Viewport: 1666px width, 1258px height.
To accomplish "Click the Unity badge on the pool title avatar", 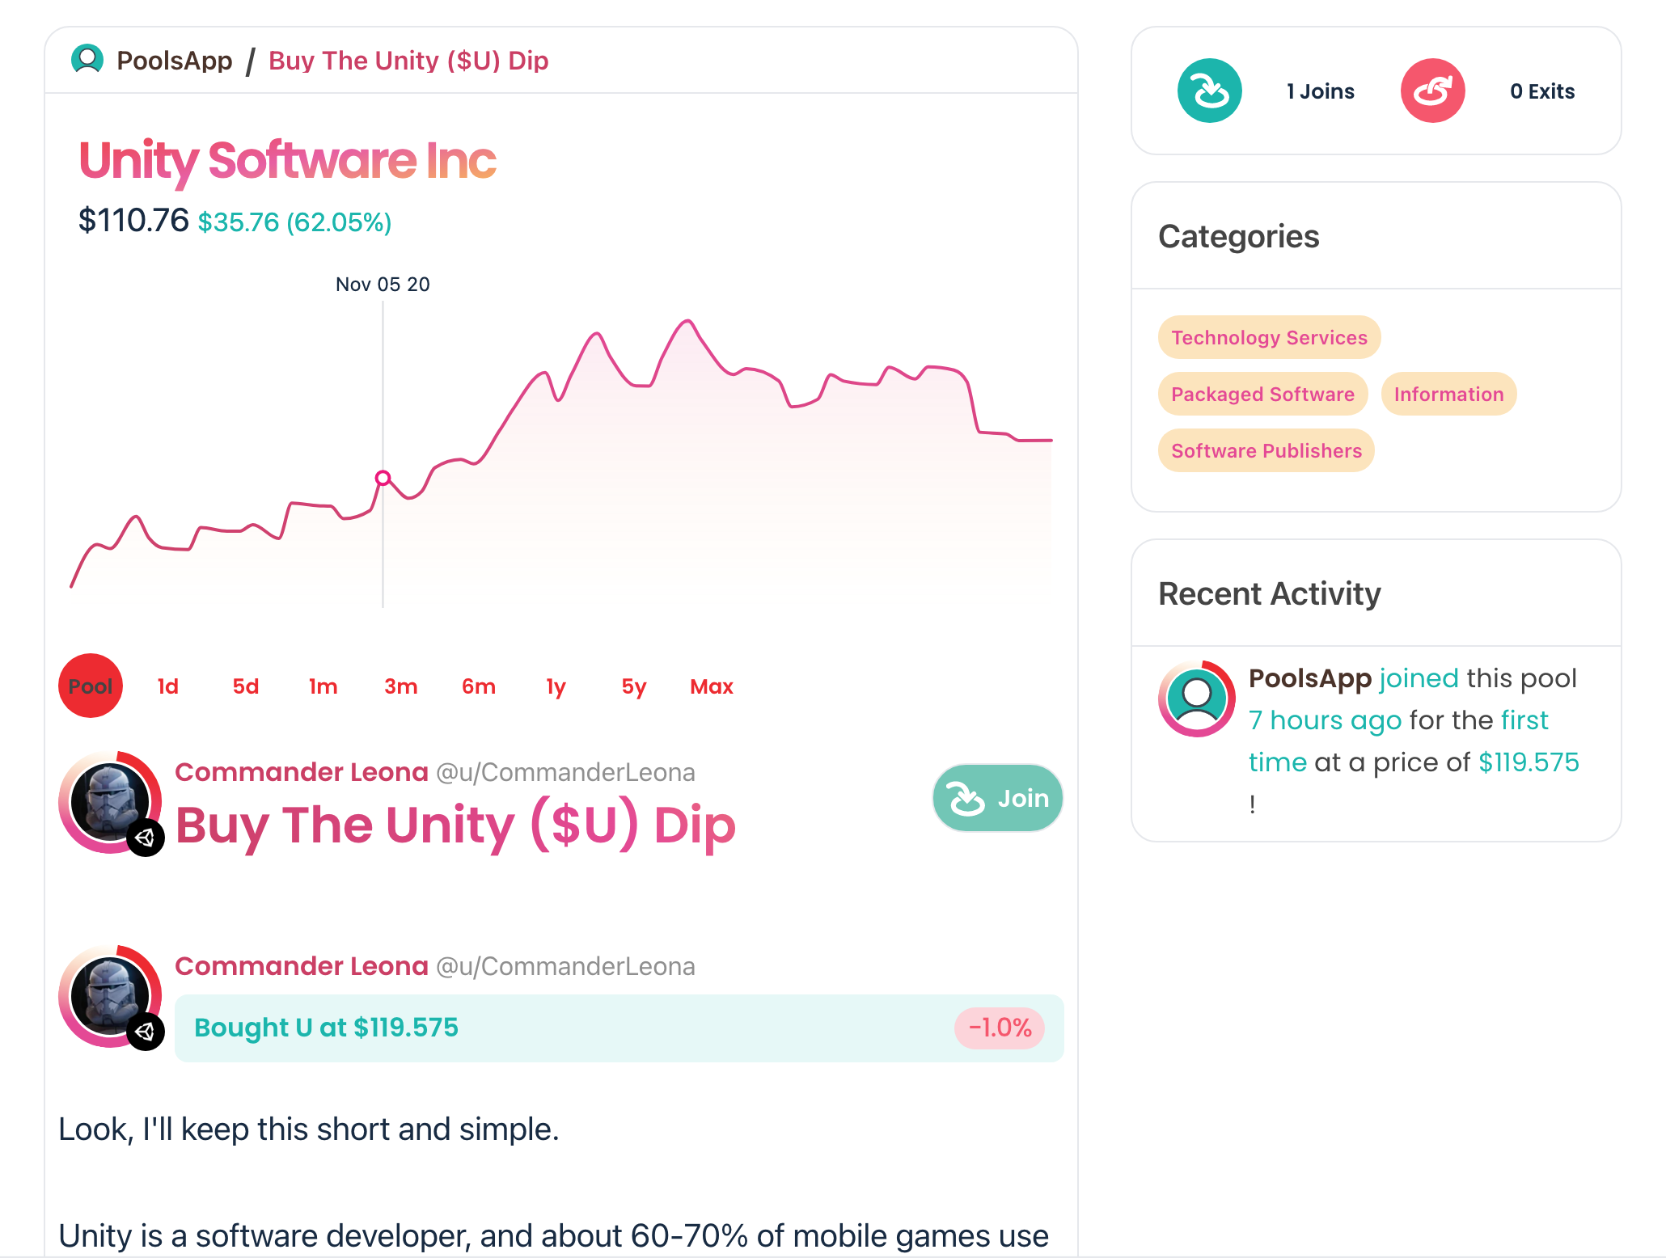I will coord(146,837).
